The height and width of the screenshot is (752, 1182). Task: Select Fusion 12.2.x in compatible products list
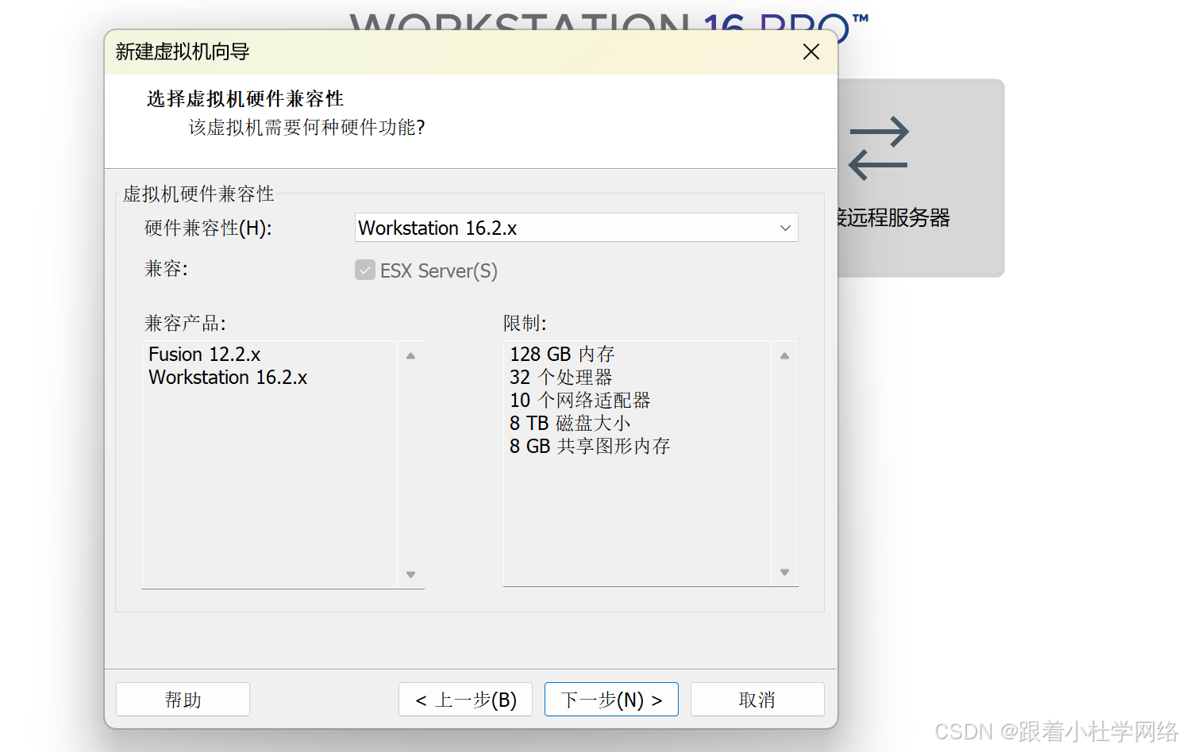pos(205,354)
